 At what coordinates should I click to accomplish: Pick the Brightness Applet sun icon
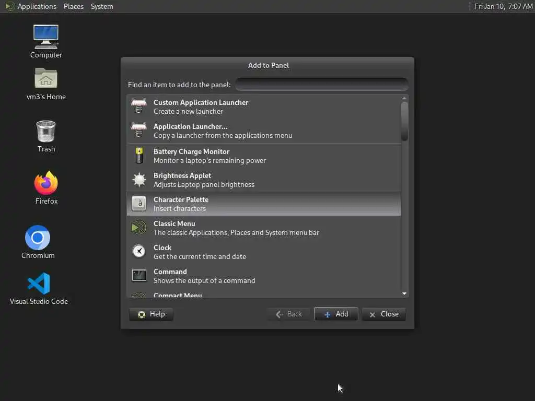click(139, 180)
